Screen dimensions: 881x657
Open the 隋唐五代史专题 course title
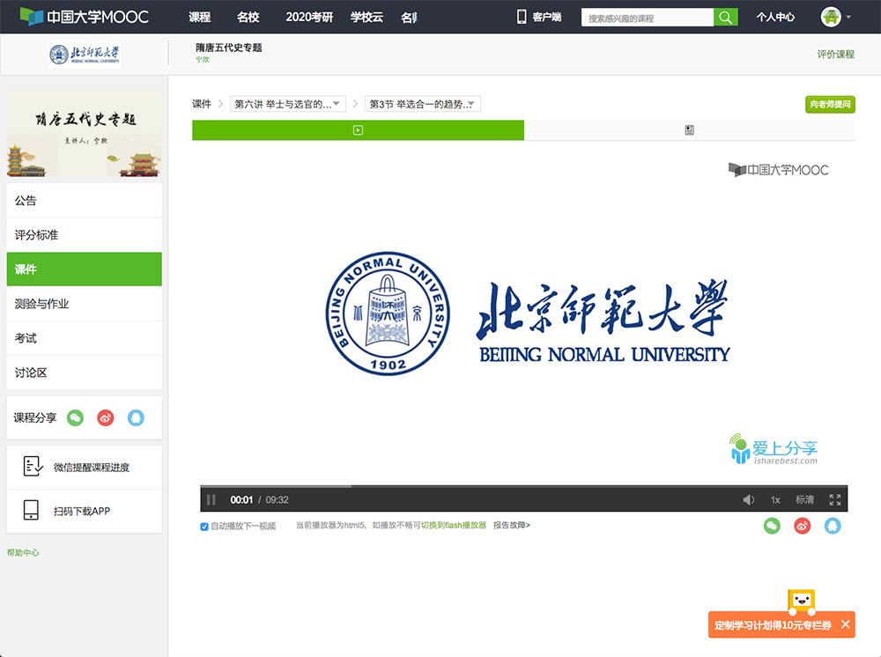(229, 48)
